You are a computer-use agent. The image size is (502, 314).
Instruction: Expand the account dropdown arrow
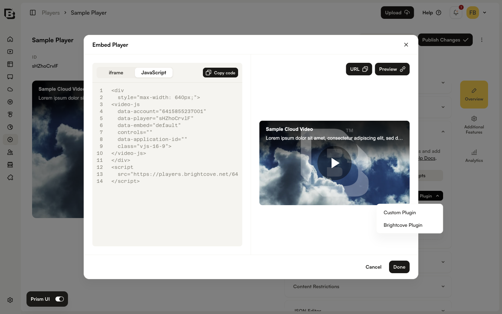pos(485,13)
